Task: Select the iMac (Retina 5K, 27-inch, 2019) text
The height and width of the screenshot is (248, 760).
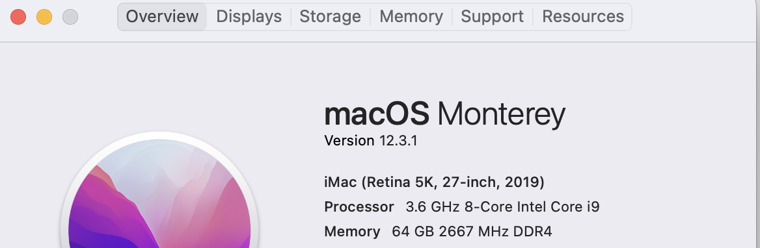Action: 434,182
